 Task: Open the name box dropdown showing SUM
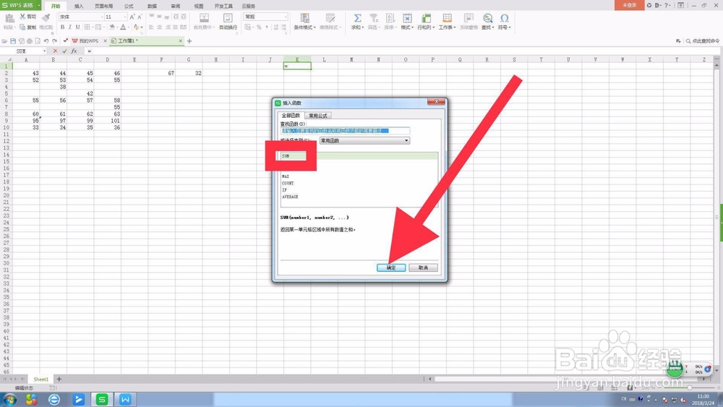click(44, 51)
